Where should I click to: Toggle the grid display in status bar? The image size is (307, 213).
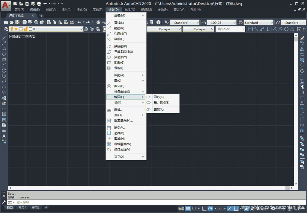click(x=188, y=209)
